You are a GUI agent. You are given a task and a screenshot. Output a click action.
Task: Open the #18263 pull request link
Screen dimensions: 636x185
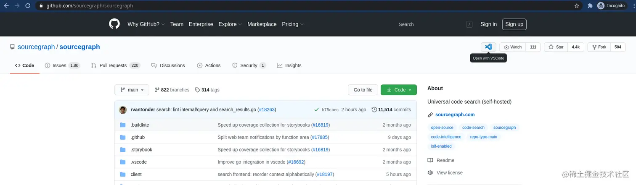[x=267, y=109]
